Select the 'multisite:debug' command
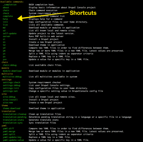This screenshot has width=143, height=142. coord(12,77)
